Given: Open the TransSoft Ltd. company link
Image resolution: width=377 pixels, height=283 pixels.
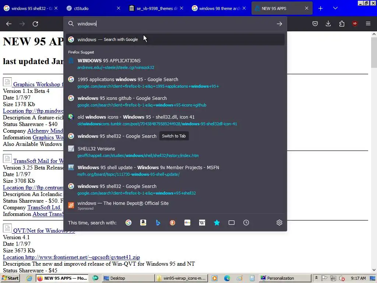Looking at the screenshot, I should pos(44,207).
